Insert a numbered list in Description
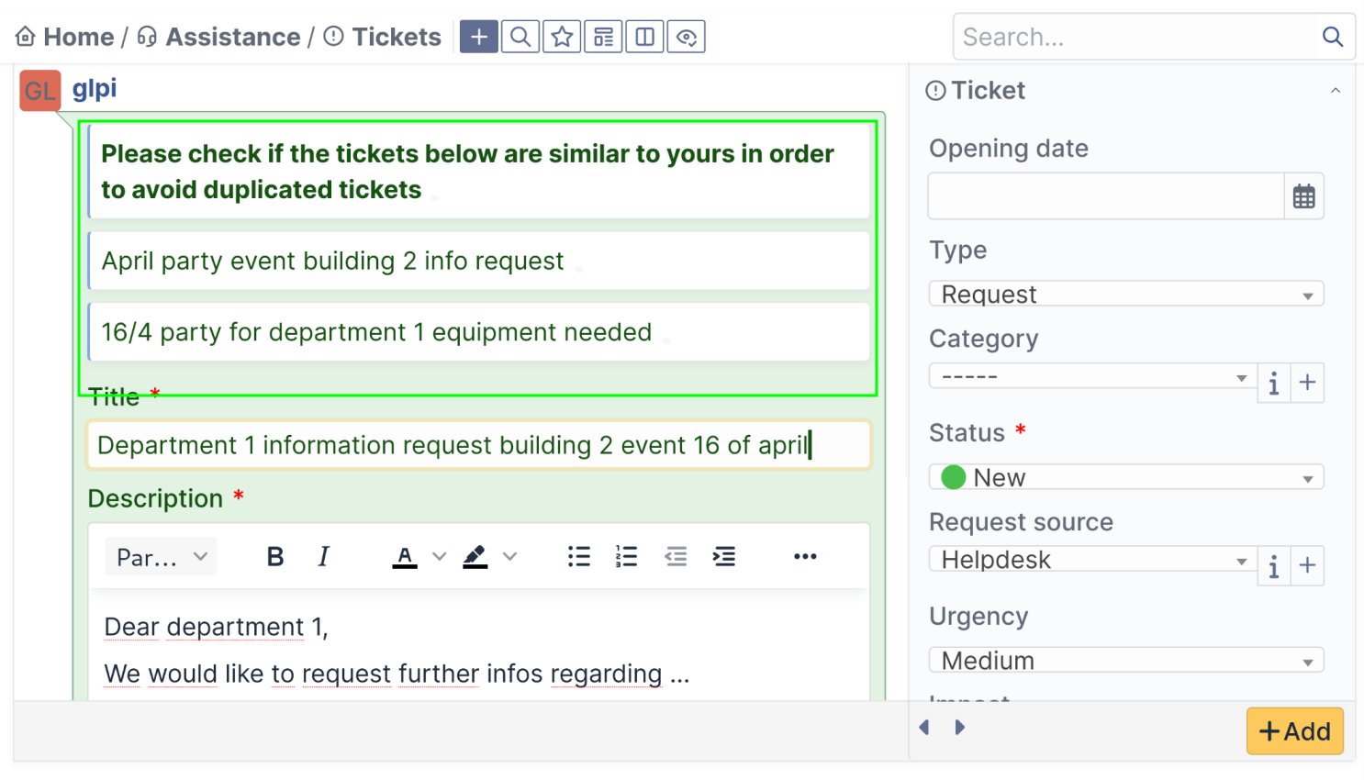Viewport: 1364px width, 780px height. tap(626, 556)
